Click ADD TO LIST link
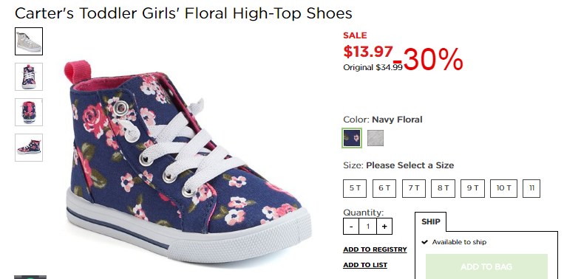Image resolution: width=564 pixels, height=279 pixels. tap(365, 265)
